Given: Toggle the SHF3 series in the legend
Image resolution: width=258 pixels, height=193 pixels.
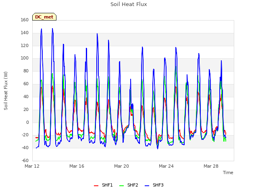Looking at the screenshot, I should (x=154, y=185).
